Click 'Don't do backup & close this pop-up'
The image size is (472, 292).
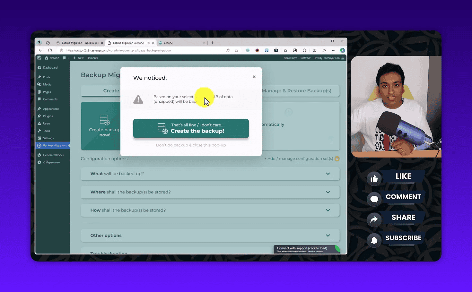coord(191,145)
